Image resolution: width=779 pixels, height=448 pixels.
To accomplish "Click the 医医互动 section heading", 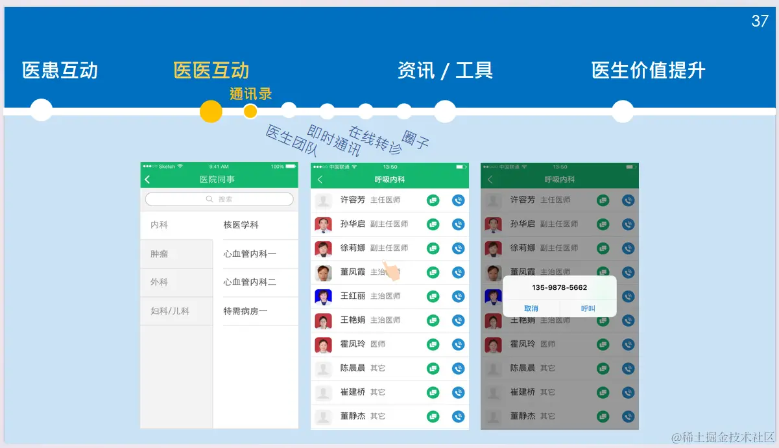I will (x=211, y=70).
